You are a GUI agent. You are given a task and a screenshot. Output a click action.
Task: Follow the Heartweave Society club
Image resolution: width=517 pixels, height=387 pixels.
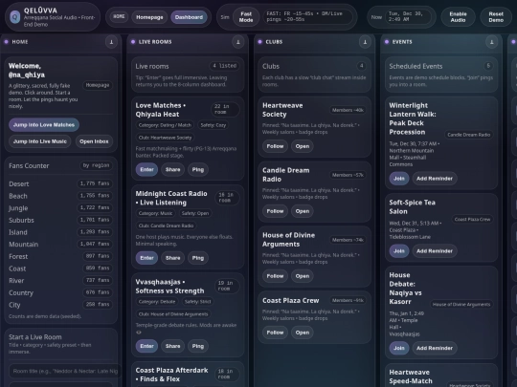click(x=275, y=146)
